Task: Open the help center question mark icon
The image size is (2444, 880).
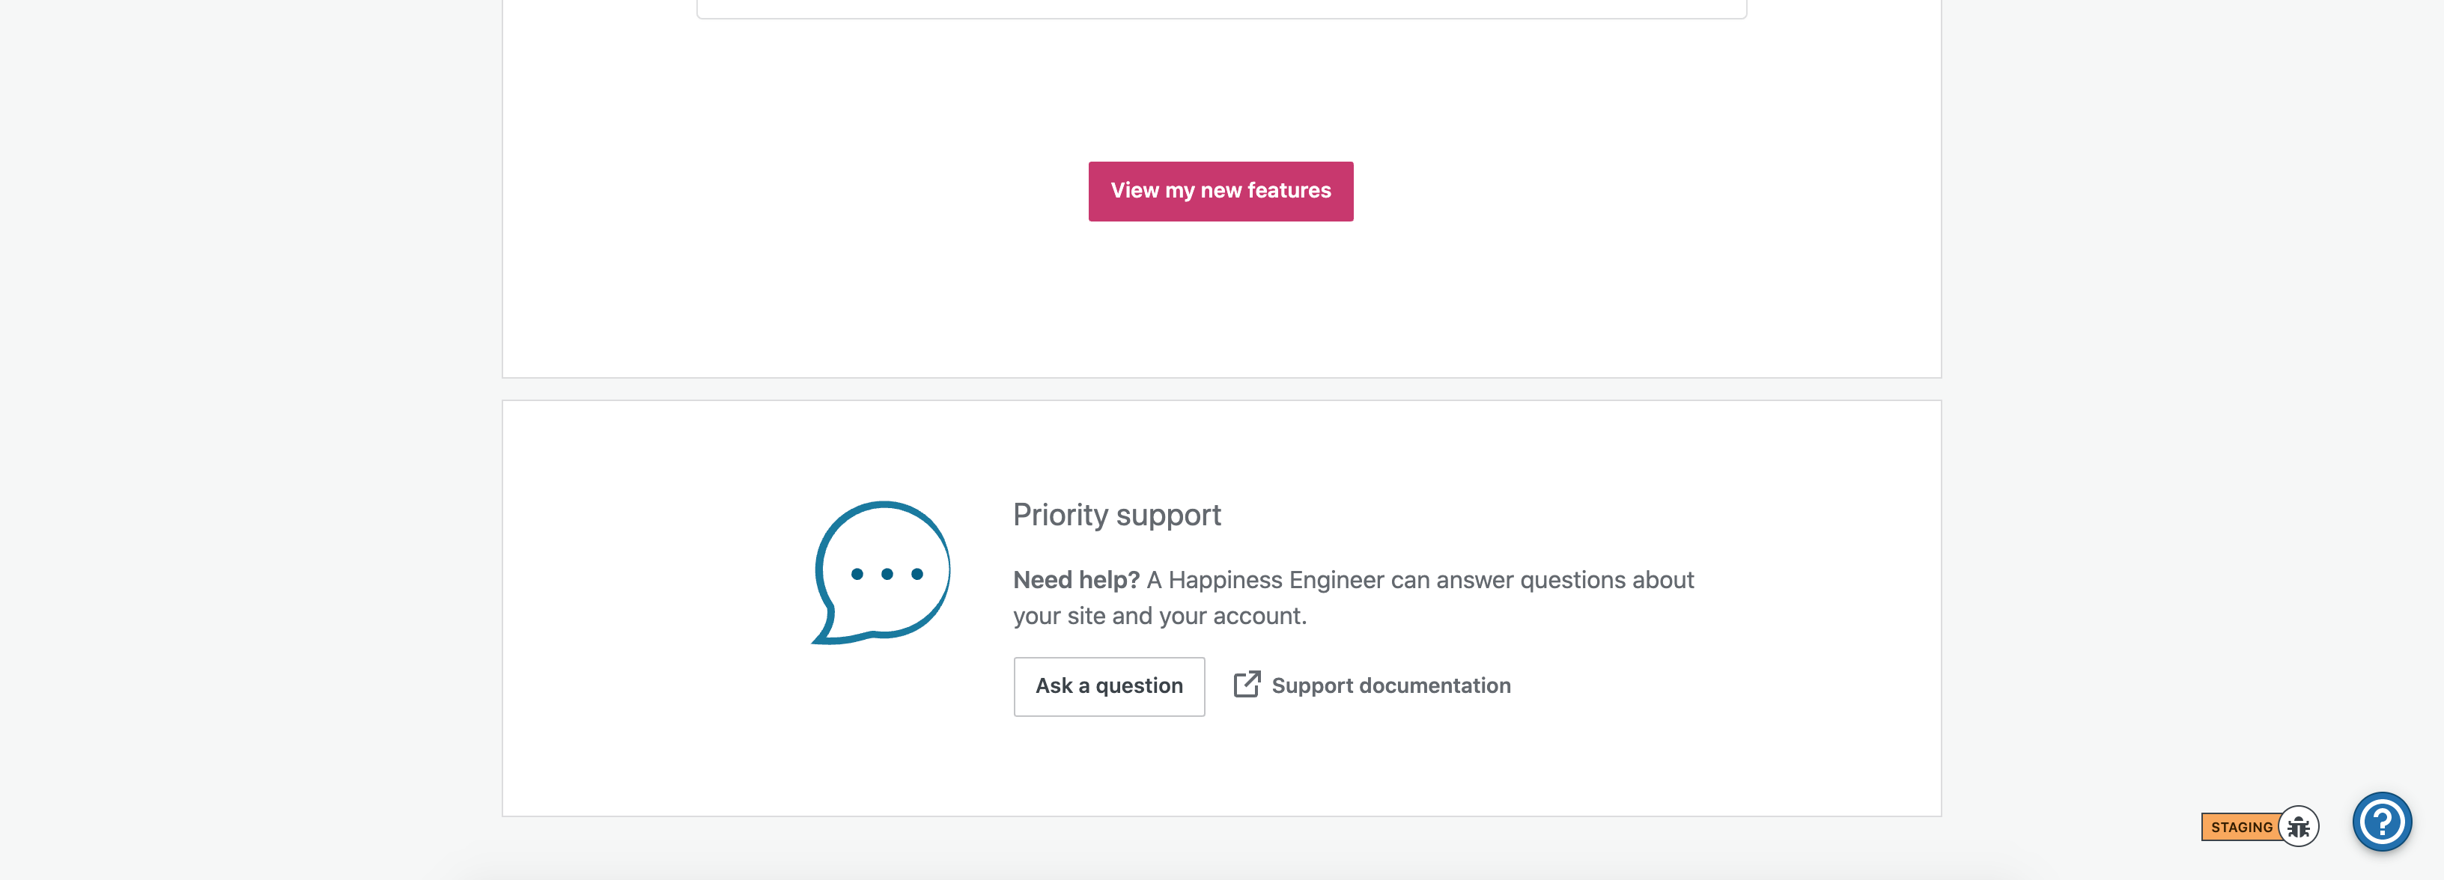Action: pos(2381,822)
